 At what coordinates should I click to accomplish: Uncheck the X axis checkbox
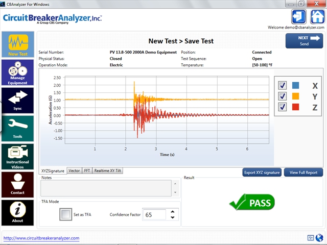point(283,85)
